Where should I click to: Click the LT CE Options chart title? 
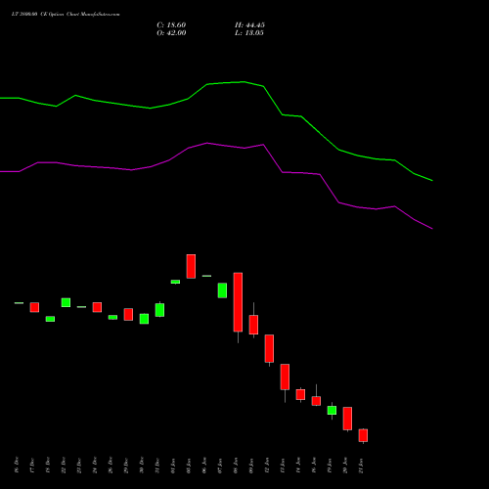[66, 15]
